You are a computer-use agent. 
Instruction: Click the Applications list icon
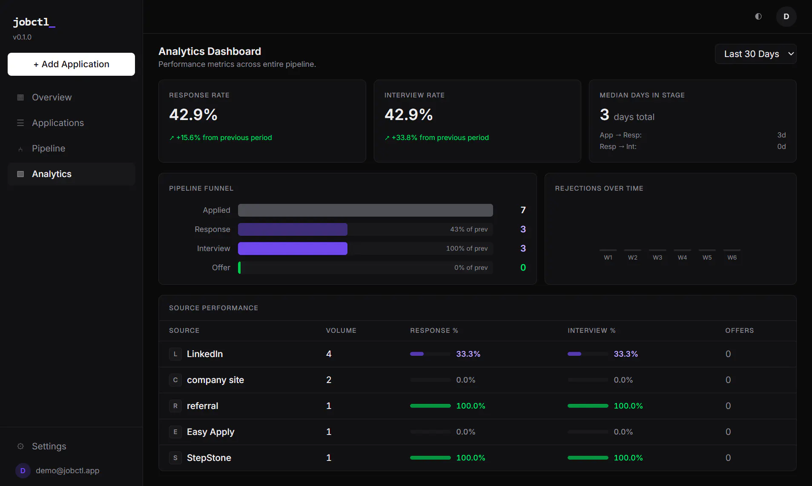pyautogui.click(x=20, y=123)
